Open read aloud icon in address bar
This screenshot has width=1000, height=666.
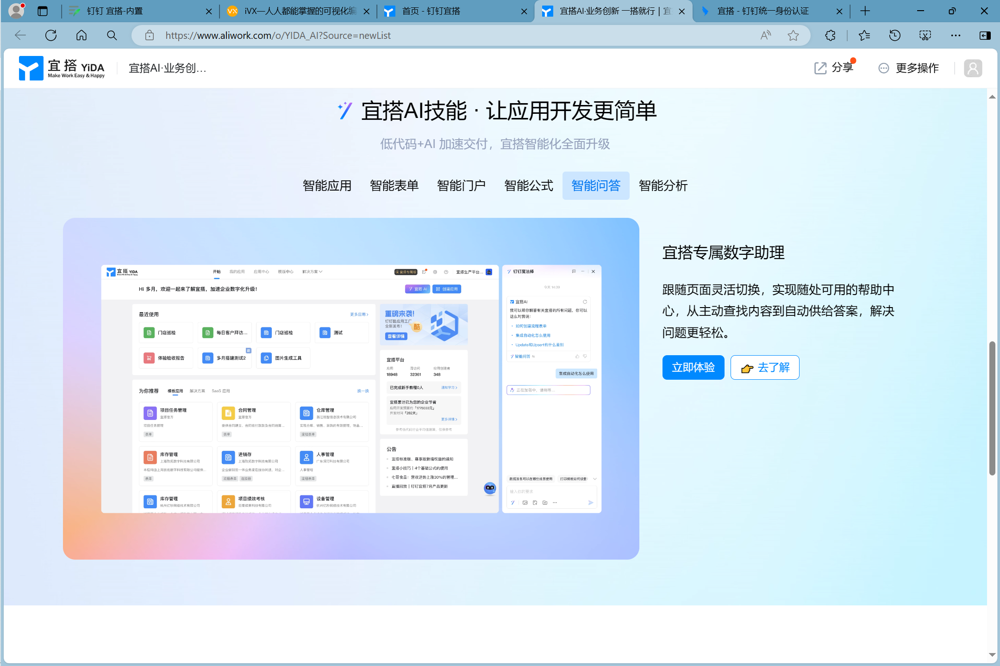[x=766, y=35]
